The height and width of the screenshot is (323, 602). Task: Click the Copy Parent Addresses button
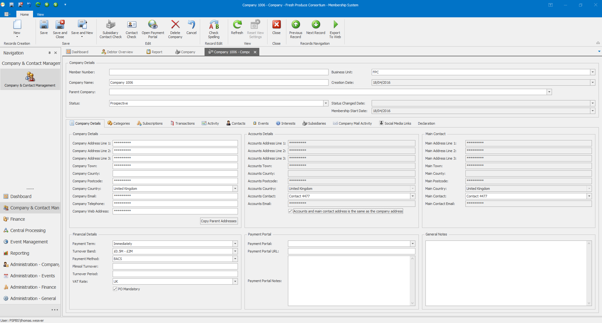(x=219, y=221)
